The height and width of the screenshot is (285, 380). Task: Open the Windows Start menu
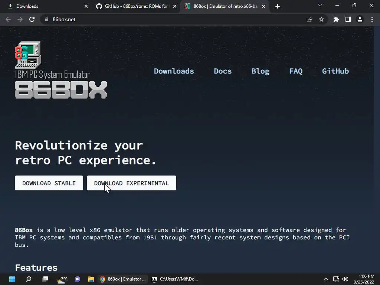pos(12,279)
